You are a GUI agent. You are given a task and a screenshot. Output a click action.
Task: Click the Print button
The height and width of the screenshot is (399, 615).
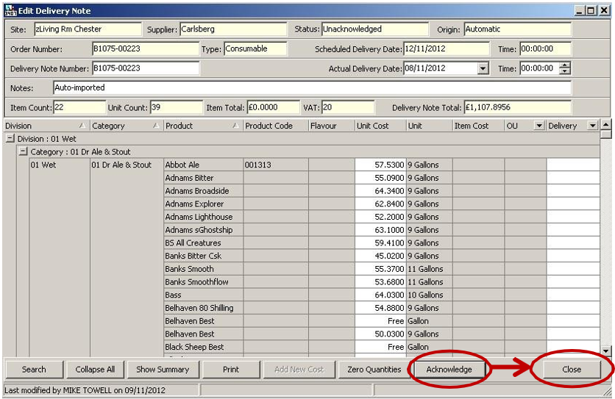[231, 370]
